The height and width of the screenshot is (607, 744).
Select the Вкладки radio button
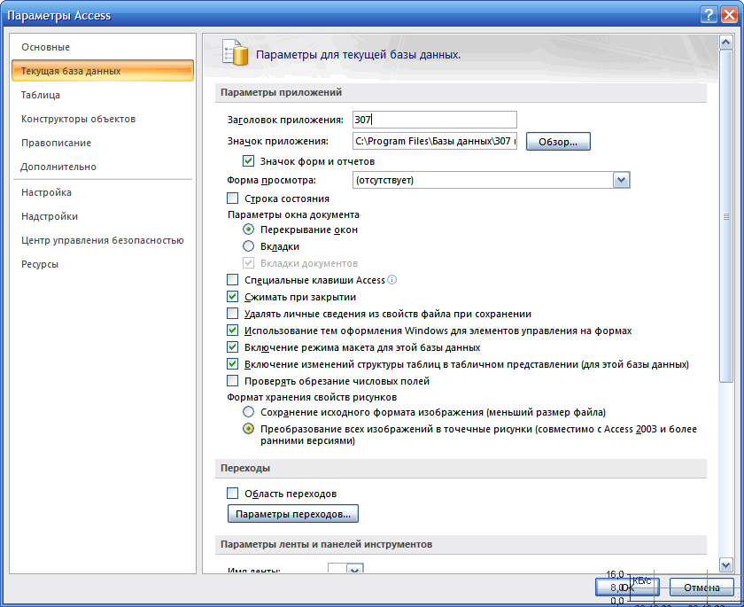click(x=248, y=245)
